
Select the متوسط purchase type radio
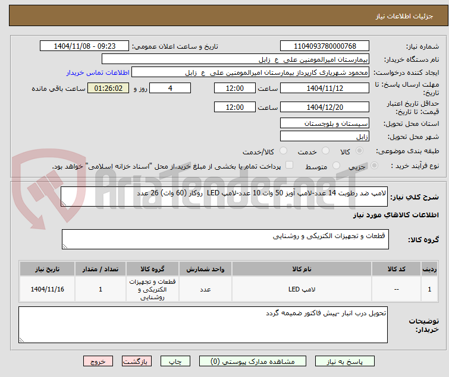pyautogui.click(x=336, y=166)
